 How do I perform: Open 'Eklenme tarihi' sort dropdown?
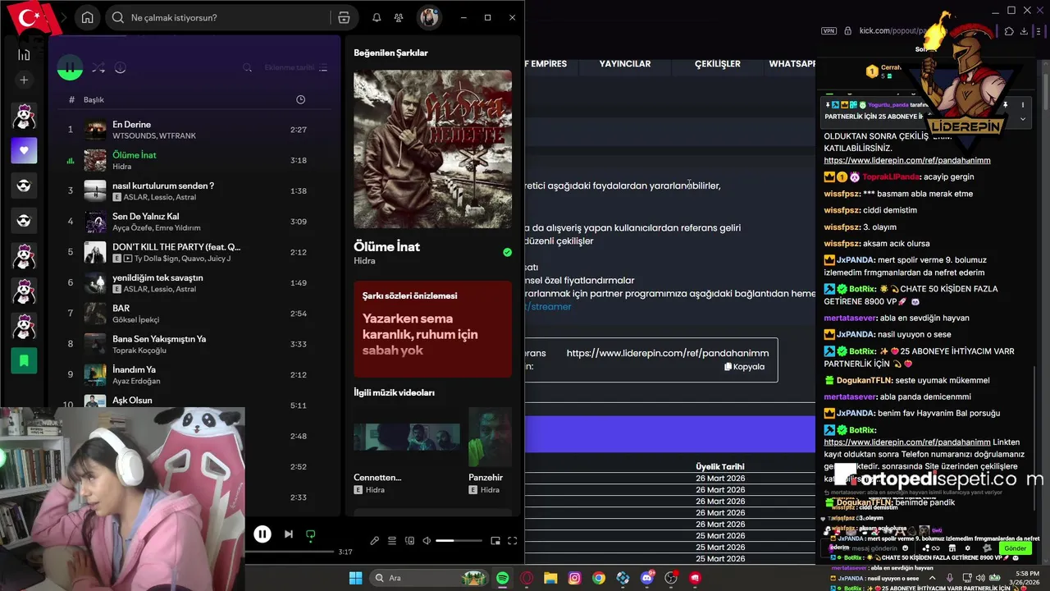tap(295, 68)
